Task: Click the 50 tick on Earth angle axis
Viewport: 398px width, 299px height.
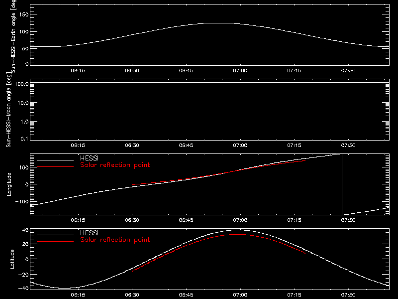Action: 25,48
